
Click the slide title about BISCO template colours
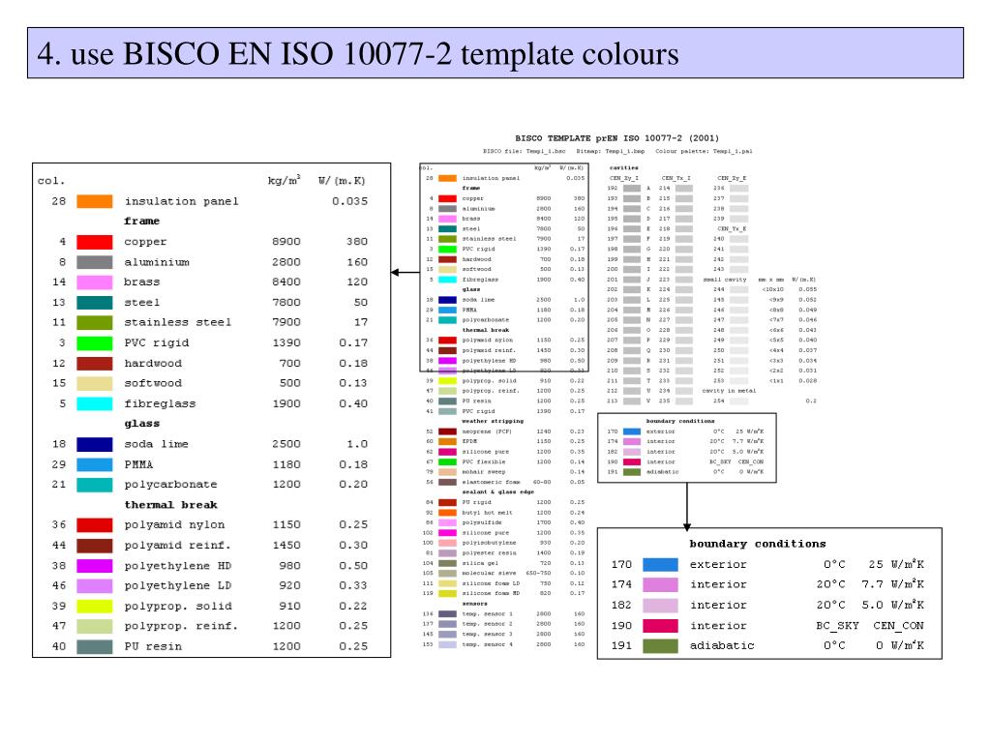point(358,53)
